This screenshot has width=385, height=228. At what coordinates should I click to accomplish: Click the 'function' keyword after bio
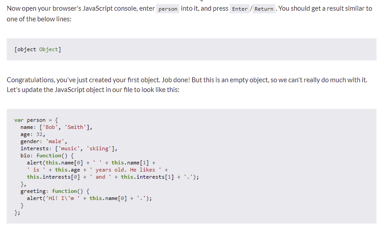click(x=49, y=156)
